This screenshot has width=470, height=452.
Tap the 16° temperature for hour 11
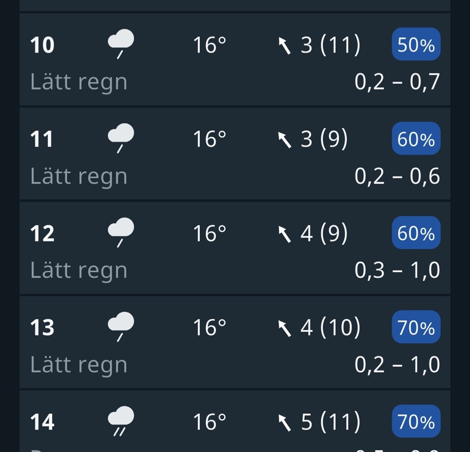click(210, 139)
